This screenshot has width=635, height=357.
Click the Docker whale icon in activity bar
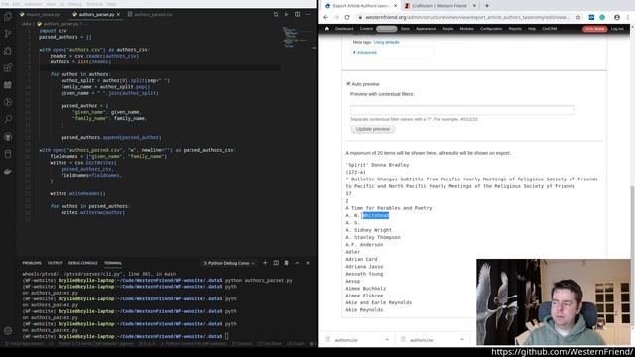[x=8, y=172]
